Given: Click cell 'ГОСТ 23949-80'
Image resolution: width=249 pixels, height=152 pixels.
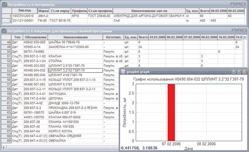Looking at the screenshot, I should [100, 16].
